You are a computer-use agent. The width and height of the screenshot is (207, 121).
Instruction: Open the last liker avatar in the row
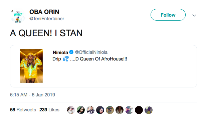(149, 110)
